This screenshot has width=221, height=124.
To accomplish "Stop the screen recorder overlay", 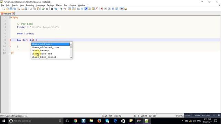I will (x=219, y=115).
